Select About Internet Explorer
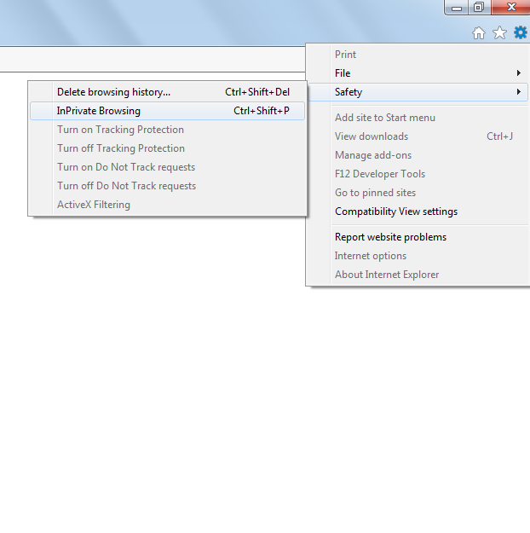 click(x=387, y=275)
